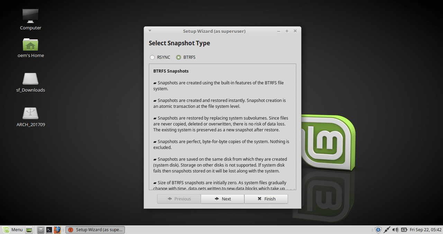Launch Firefox from the taskbar
The width and height of the screenshot is (443, 234).
click(57, 230)
